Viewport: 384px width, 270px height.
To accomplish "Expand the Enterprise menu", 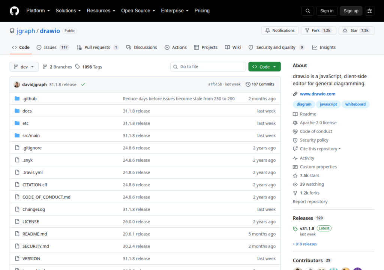I will 175,10.
